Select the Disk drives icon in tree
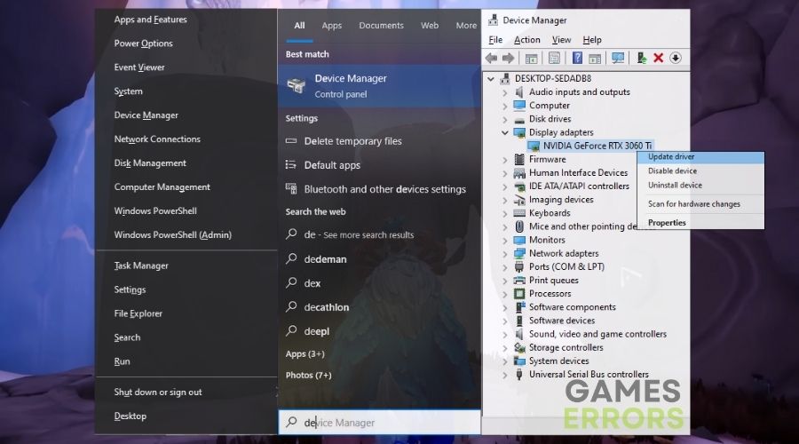Screen dimensions: 799x444 [519, 119]
